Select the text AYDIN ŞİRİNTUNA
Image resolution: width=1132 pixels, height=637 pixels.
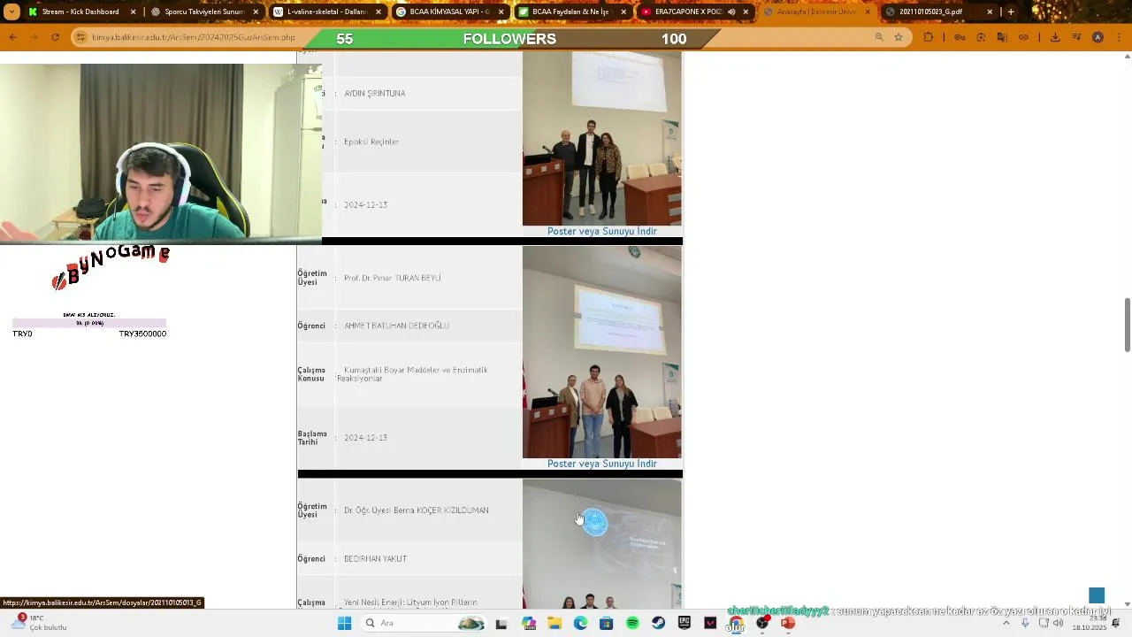pos(374,93)
